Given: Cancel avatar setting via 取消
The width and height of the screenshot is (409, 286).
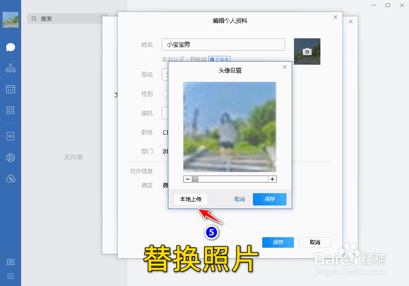Looking at the screenshot, I should [x=239, y=199].
